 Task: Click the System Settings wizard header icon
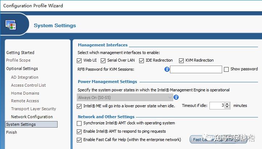point(10,25)
